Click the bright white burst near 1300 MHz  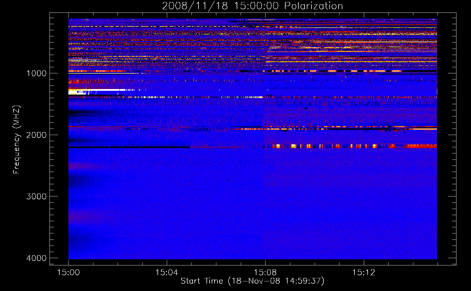[97, 92]
